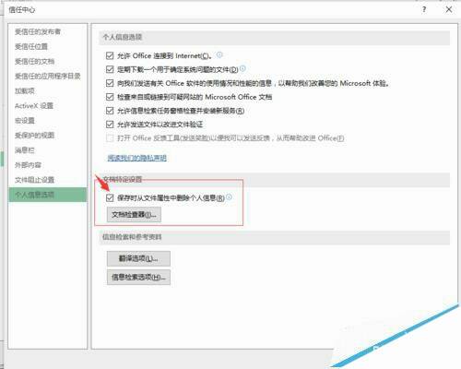Switch to 宏设置 page

pyautogui.click(x=25, y=121)
